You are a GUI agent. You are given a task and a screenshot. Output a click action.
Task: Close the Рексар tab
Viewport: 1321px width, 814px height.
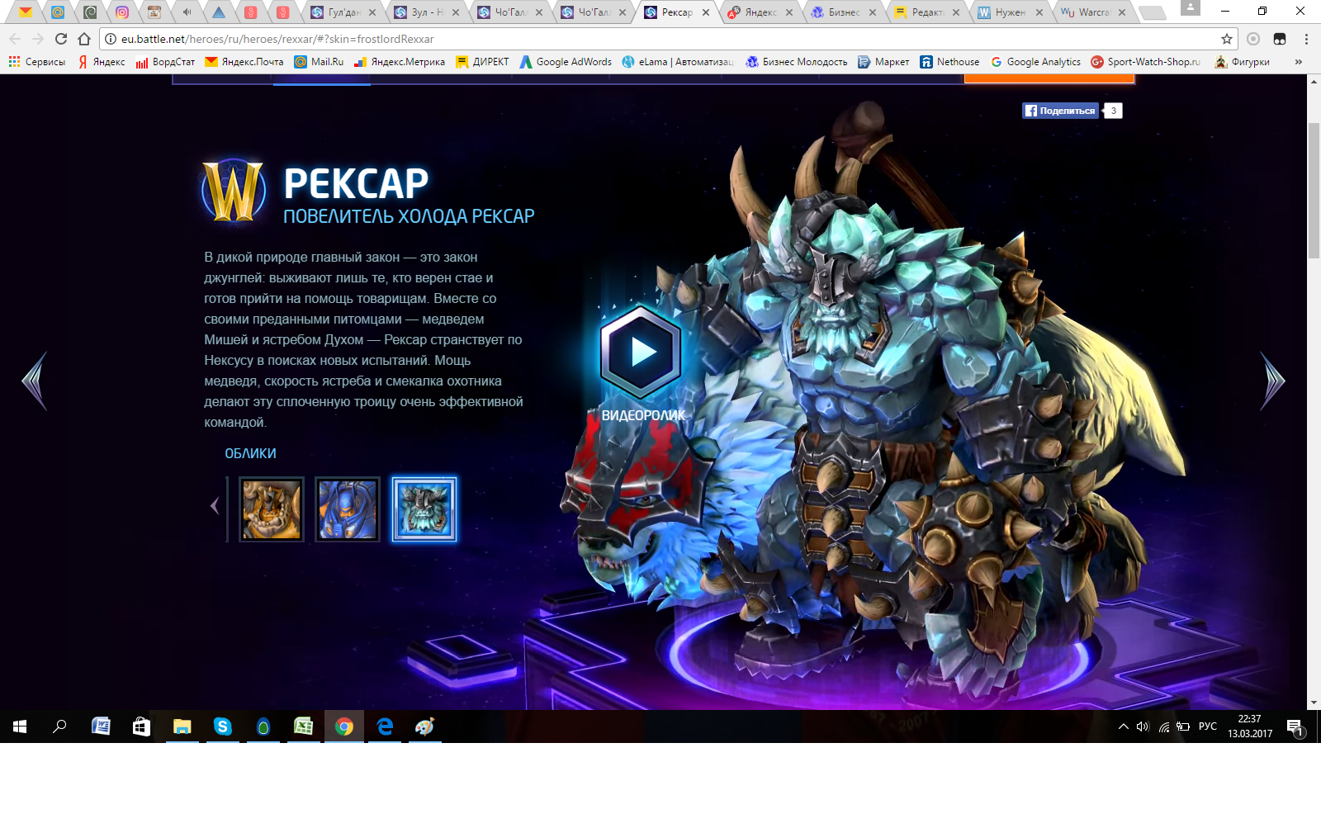point(706,12)
